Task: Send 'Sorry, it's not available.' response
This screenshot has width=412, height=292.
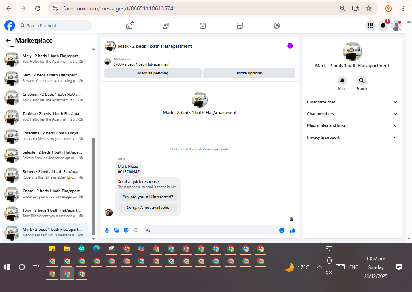Action: tap(148, 208)
